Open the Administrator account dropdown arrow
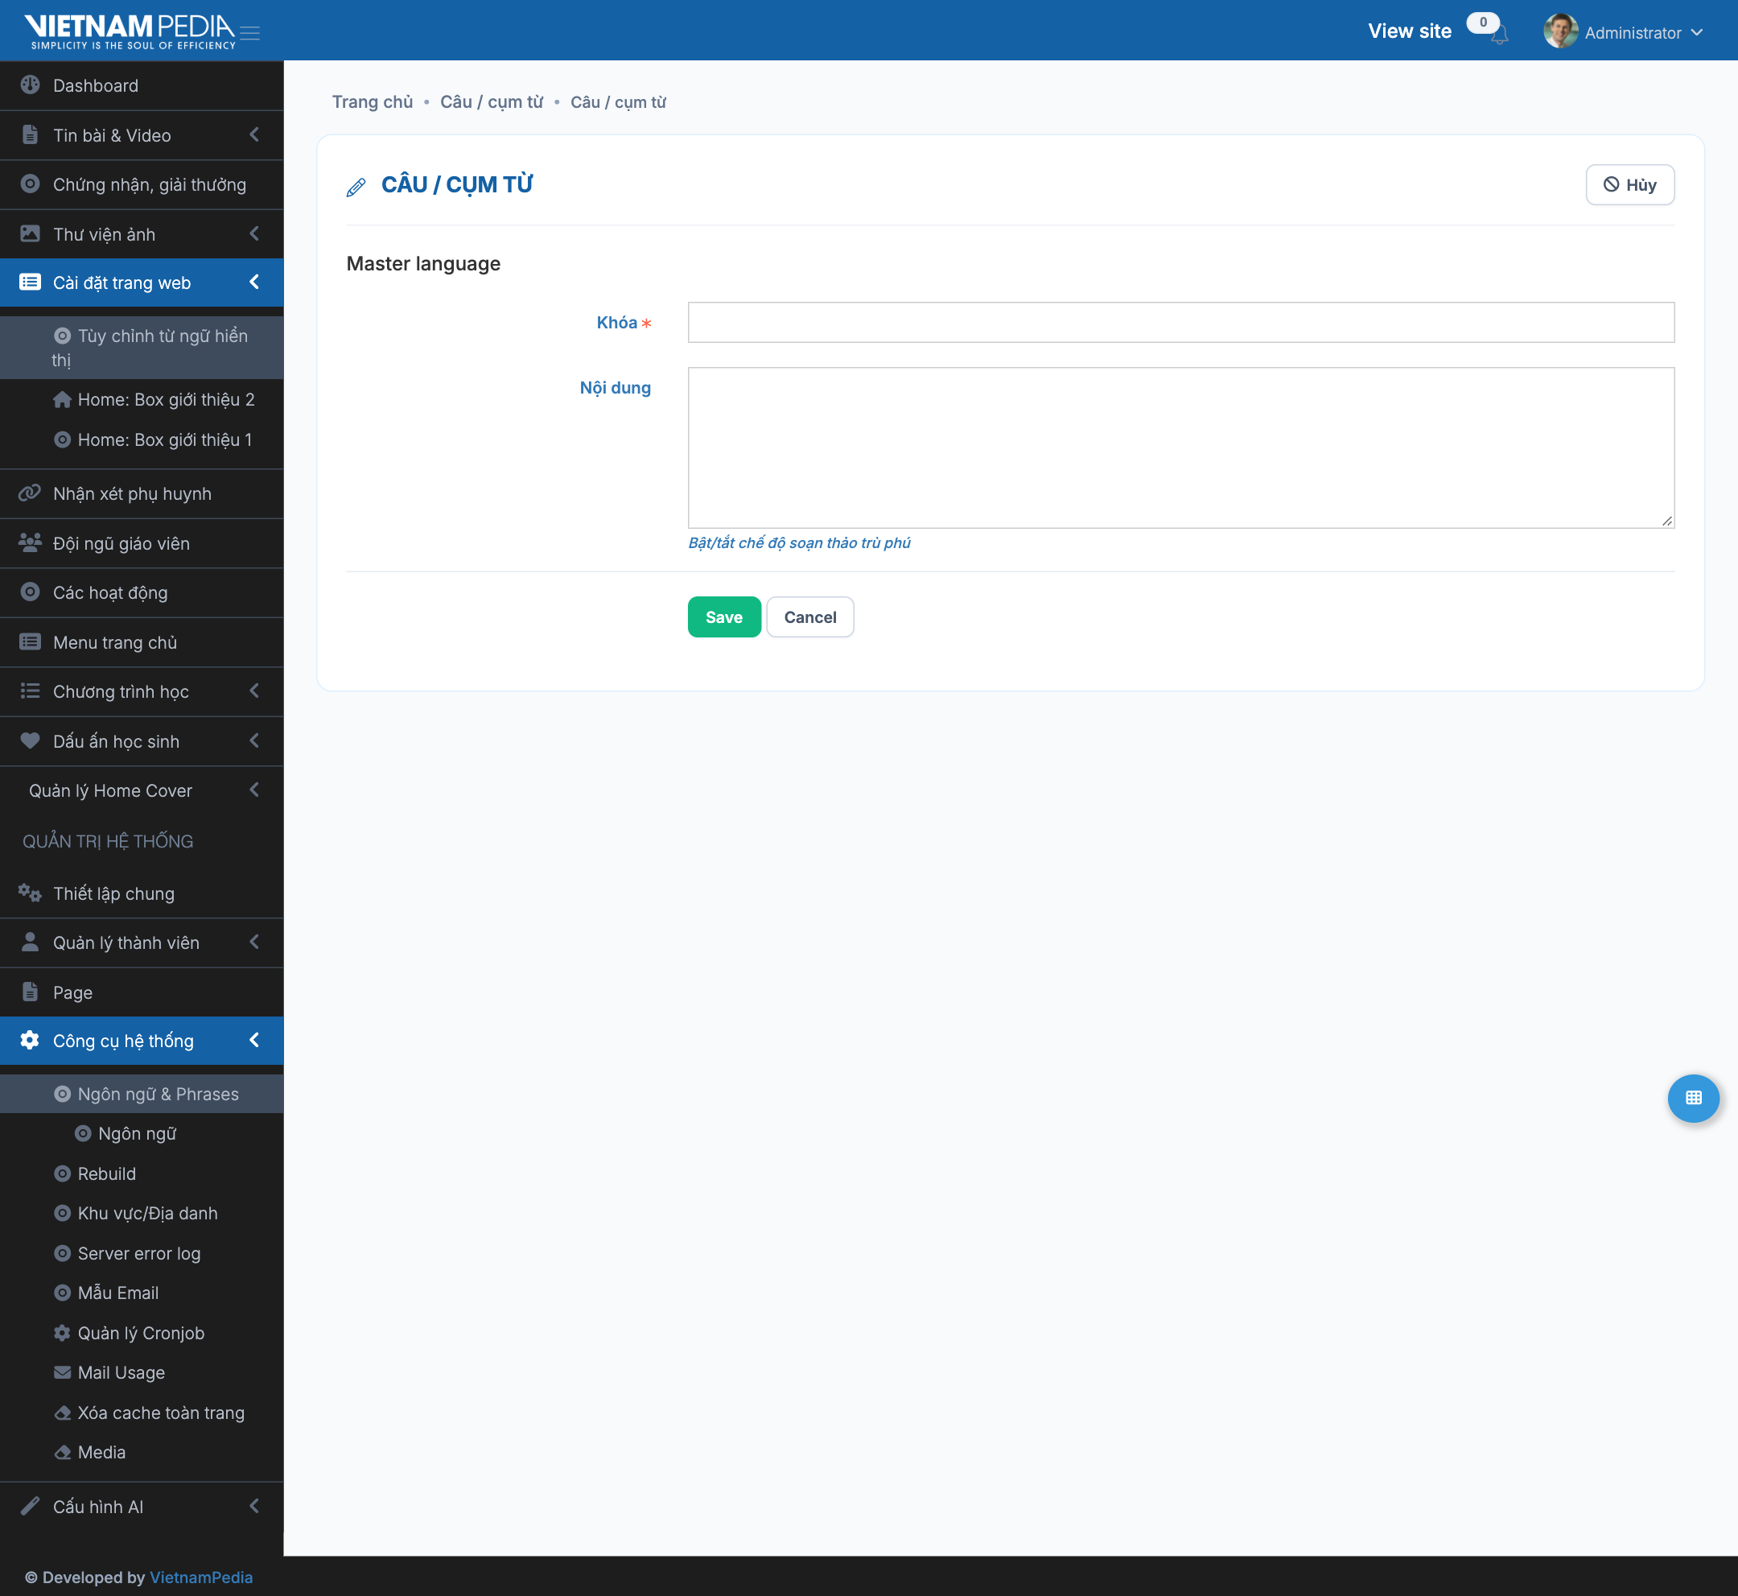This screenshot has height=1596, width=1738. 1696,33
